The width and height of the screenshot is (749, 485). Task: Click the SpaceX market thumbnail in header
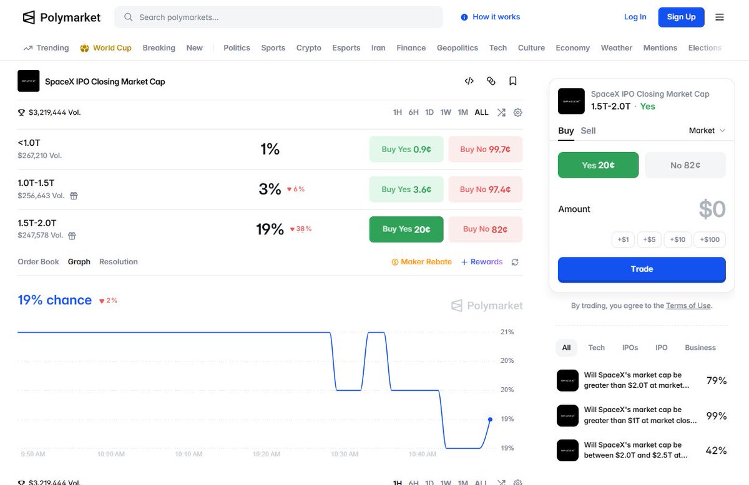point(29,81)
